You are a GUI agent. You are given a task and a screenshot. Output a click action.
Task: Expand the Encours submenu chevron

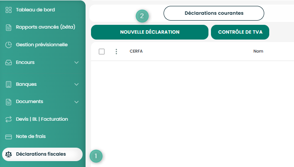76,62
